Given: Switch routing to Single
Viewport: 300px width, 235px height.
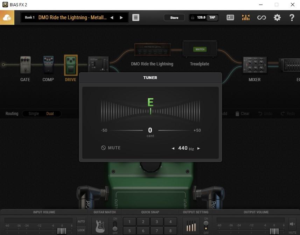Looking at the screenshot, I should tap(34, 114).
